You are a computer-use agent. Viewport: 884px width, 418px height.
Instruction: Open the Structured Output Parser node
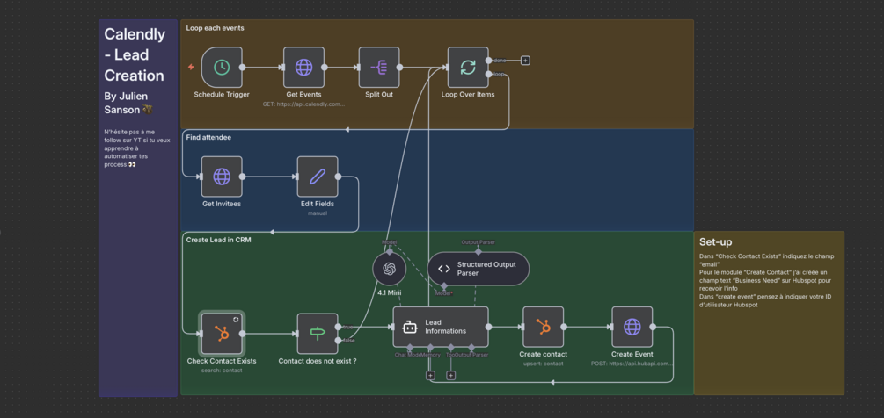479,269
